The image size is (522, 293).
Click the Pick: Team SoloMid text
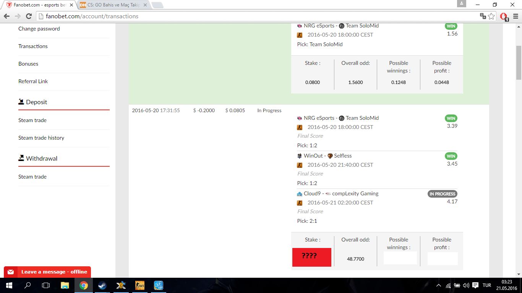click(320, 44)
